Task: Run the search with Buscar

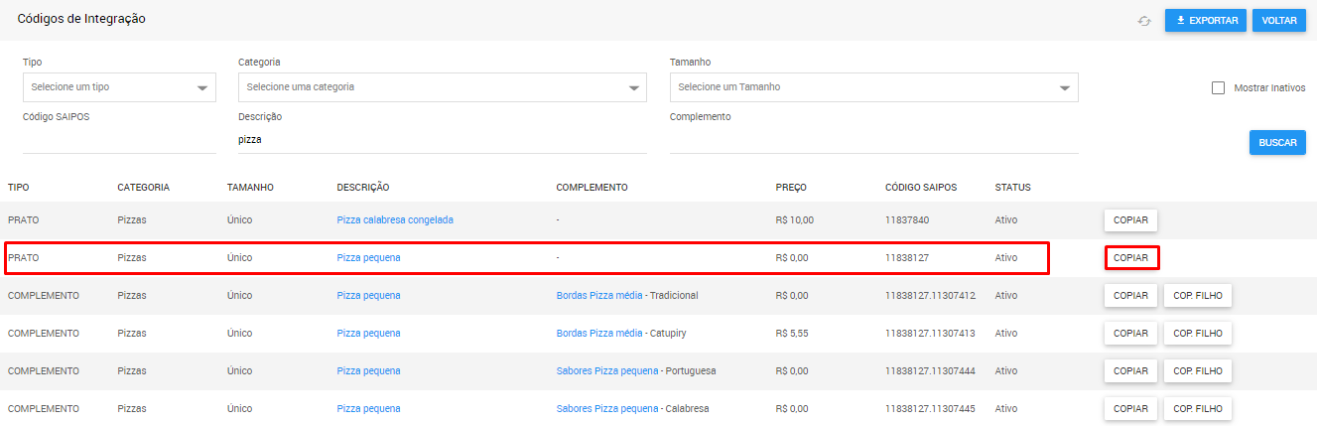Action: (x=1277, y=143)
